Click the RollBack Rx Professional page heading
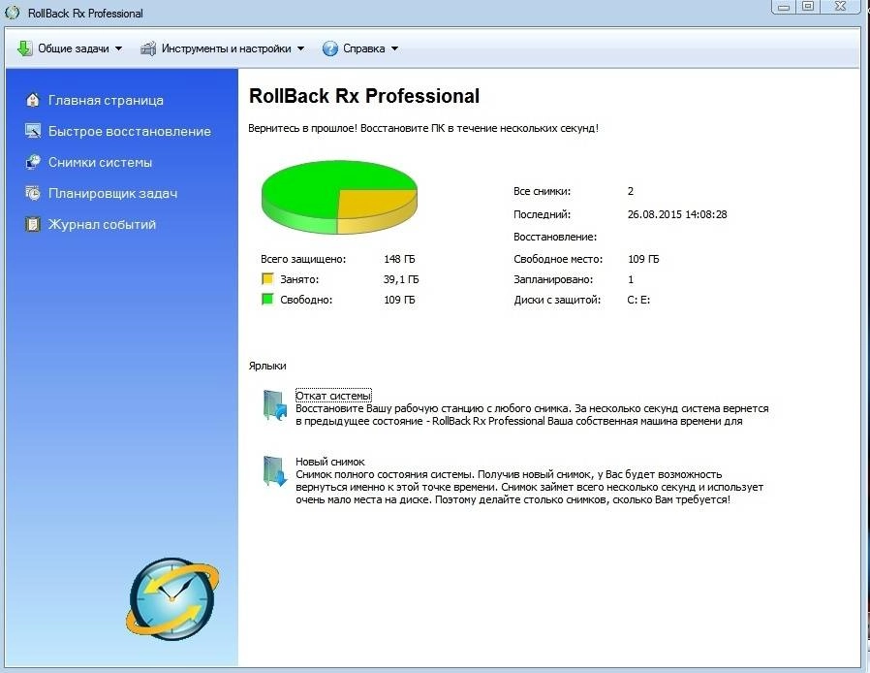 coord(364,96)
